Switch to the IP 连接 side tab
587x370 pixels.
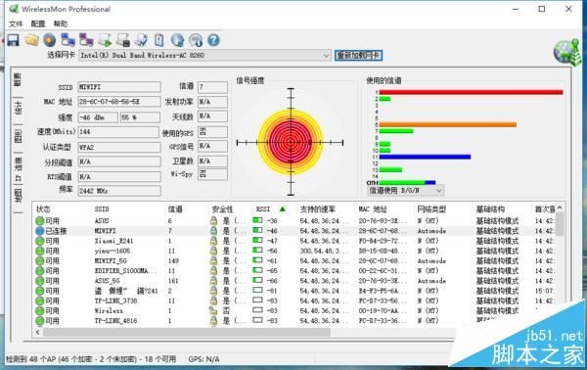pyautogui.click(x=18, y=169)
